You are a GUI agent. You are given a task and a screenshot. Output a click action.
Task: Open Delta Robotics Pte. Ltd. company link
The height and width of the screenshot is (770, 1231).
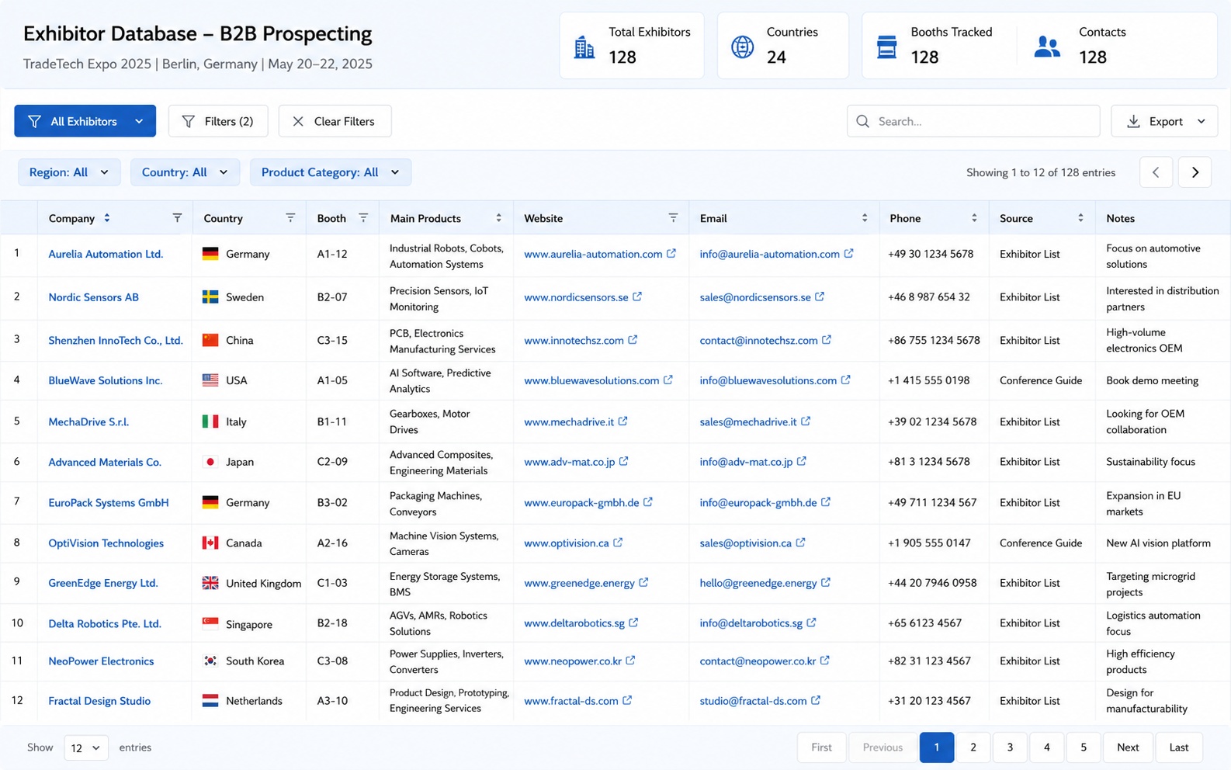coord(105,624)
